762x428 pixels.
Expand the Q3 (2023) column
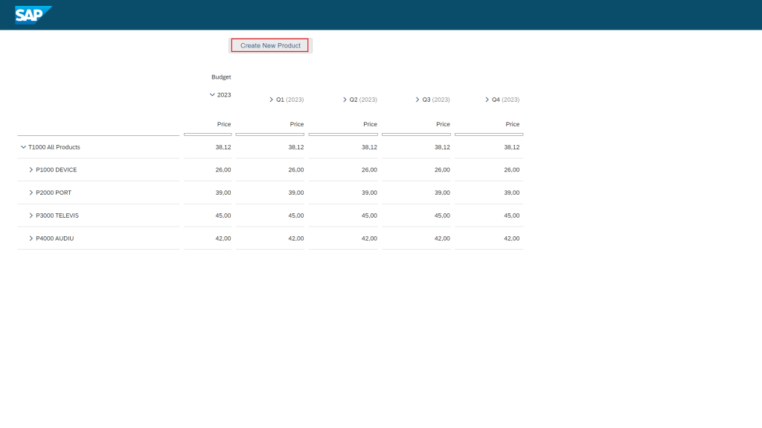417,100
